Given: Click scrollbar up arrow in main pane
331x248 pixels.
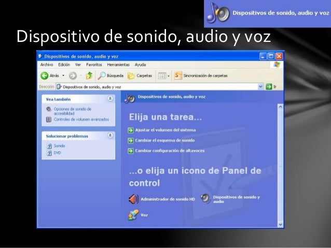Looking at the screenshot, I should [280, 107].
